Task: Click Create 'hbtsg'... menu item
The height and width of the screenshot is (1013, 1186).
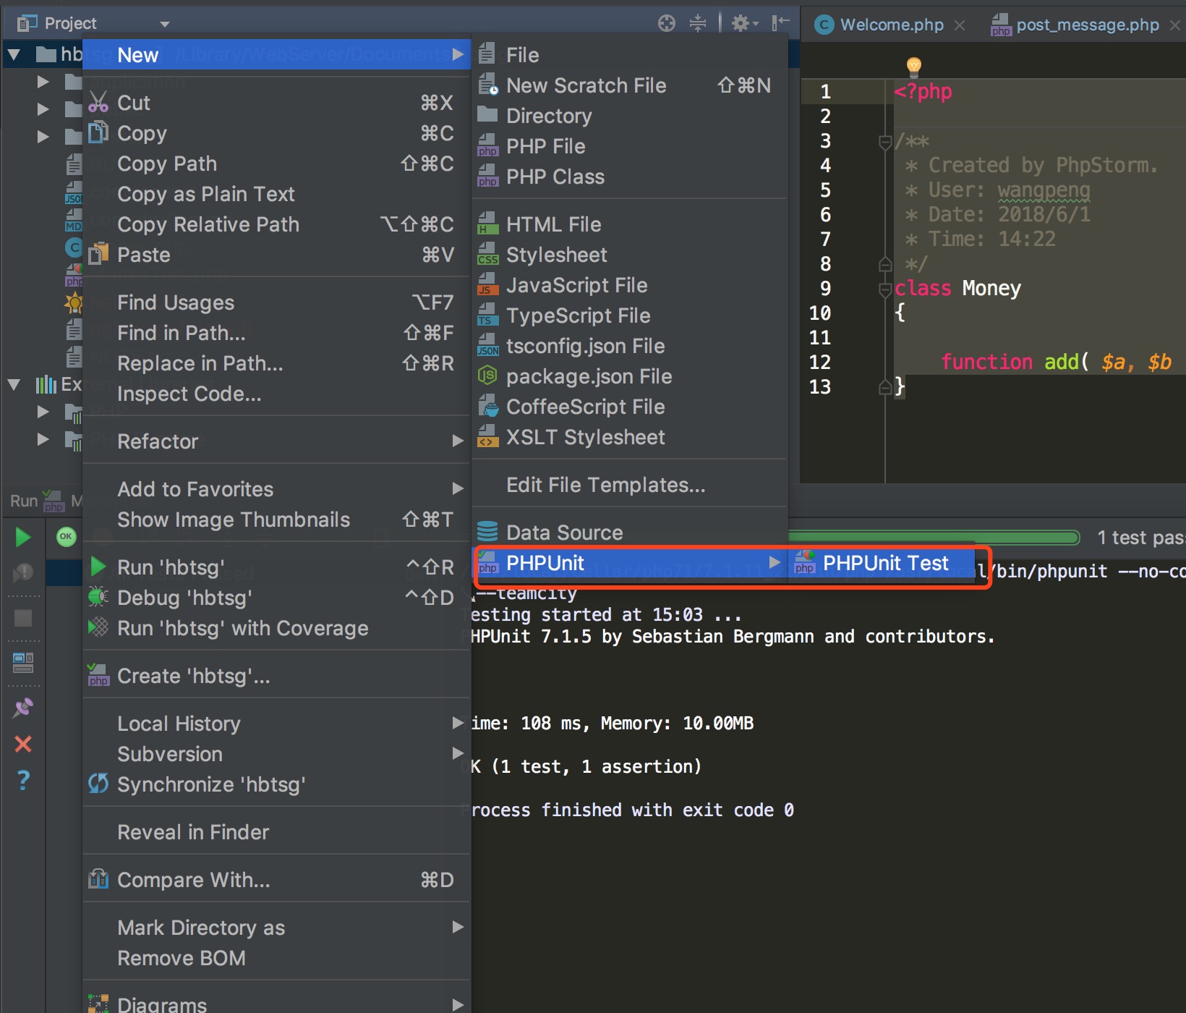Action: (x=276, y=676)
